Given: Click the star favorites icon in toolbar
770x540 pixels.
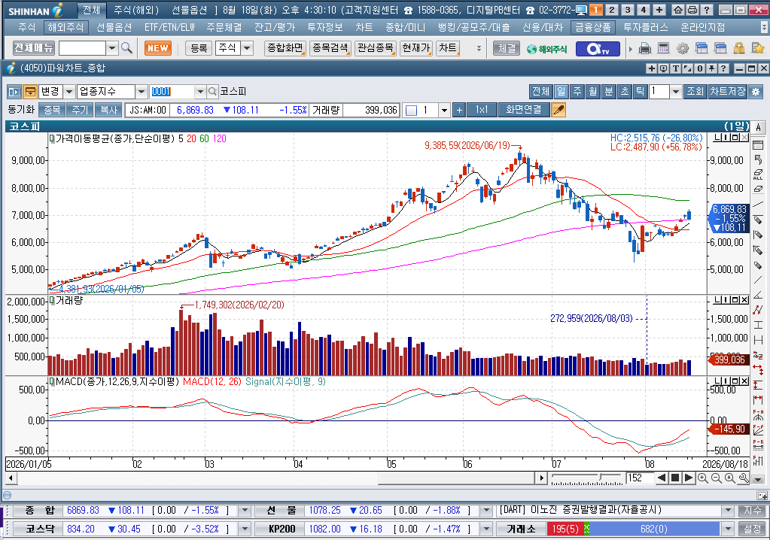Looking at the screenshot, I should click(x=758, y=49).
